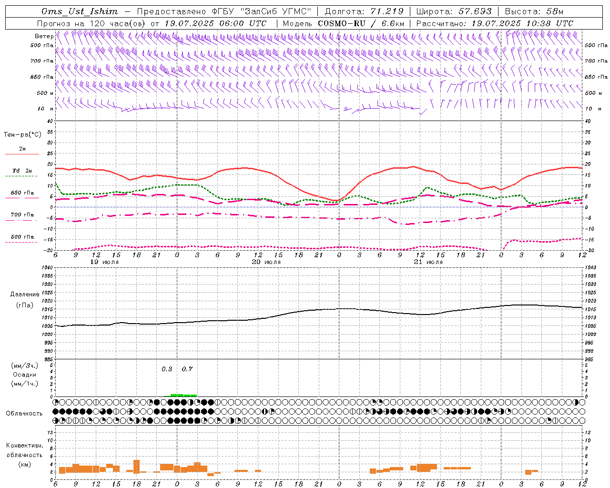
Task: Click the Модель COSMO-RU / 6.6км label
Action: click(344, 23)
